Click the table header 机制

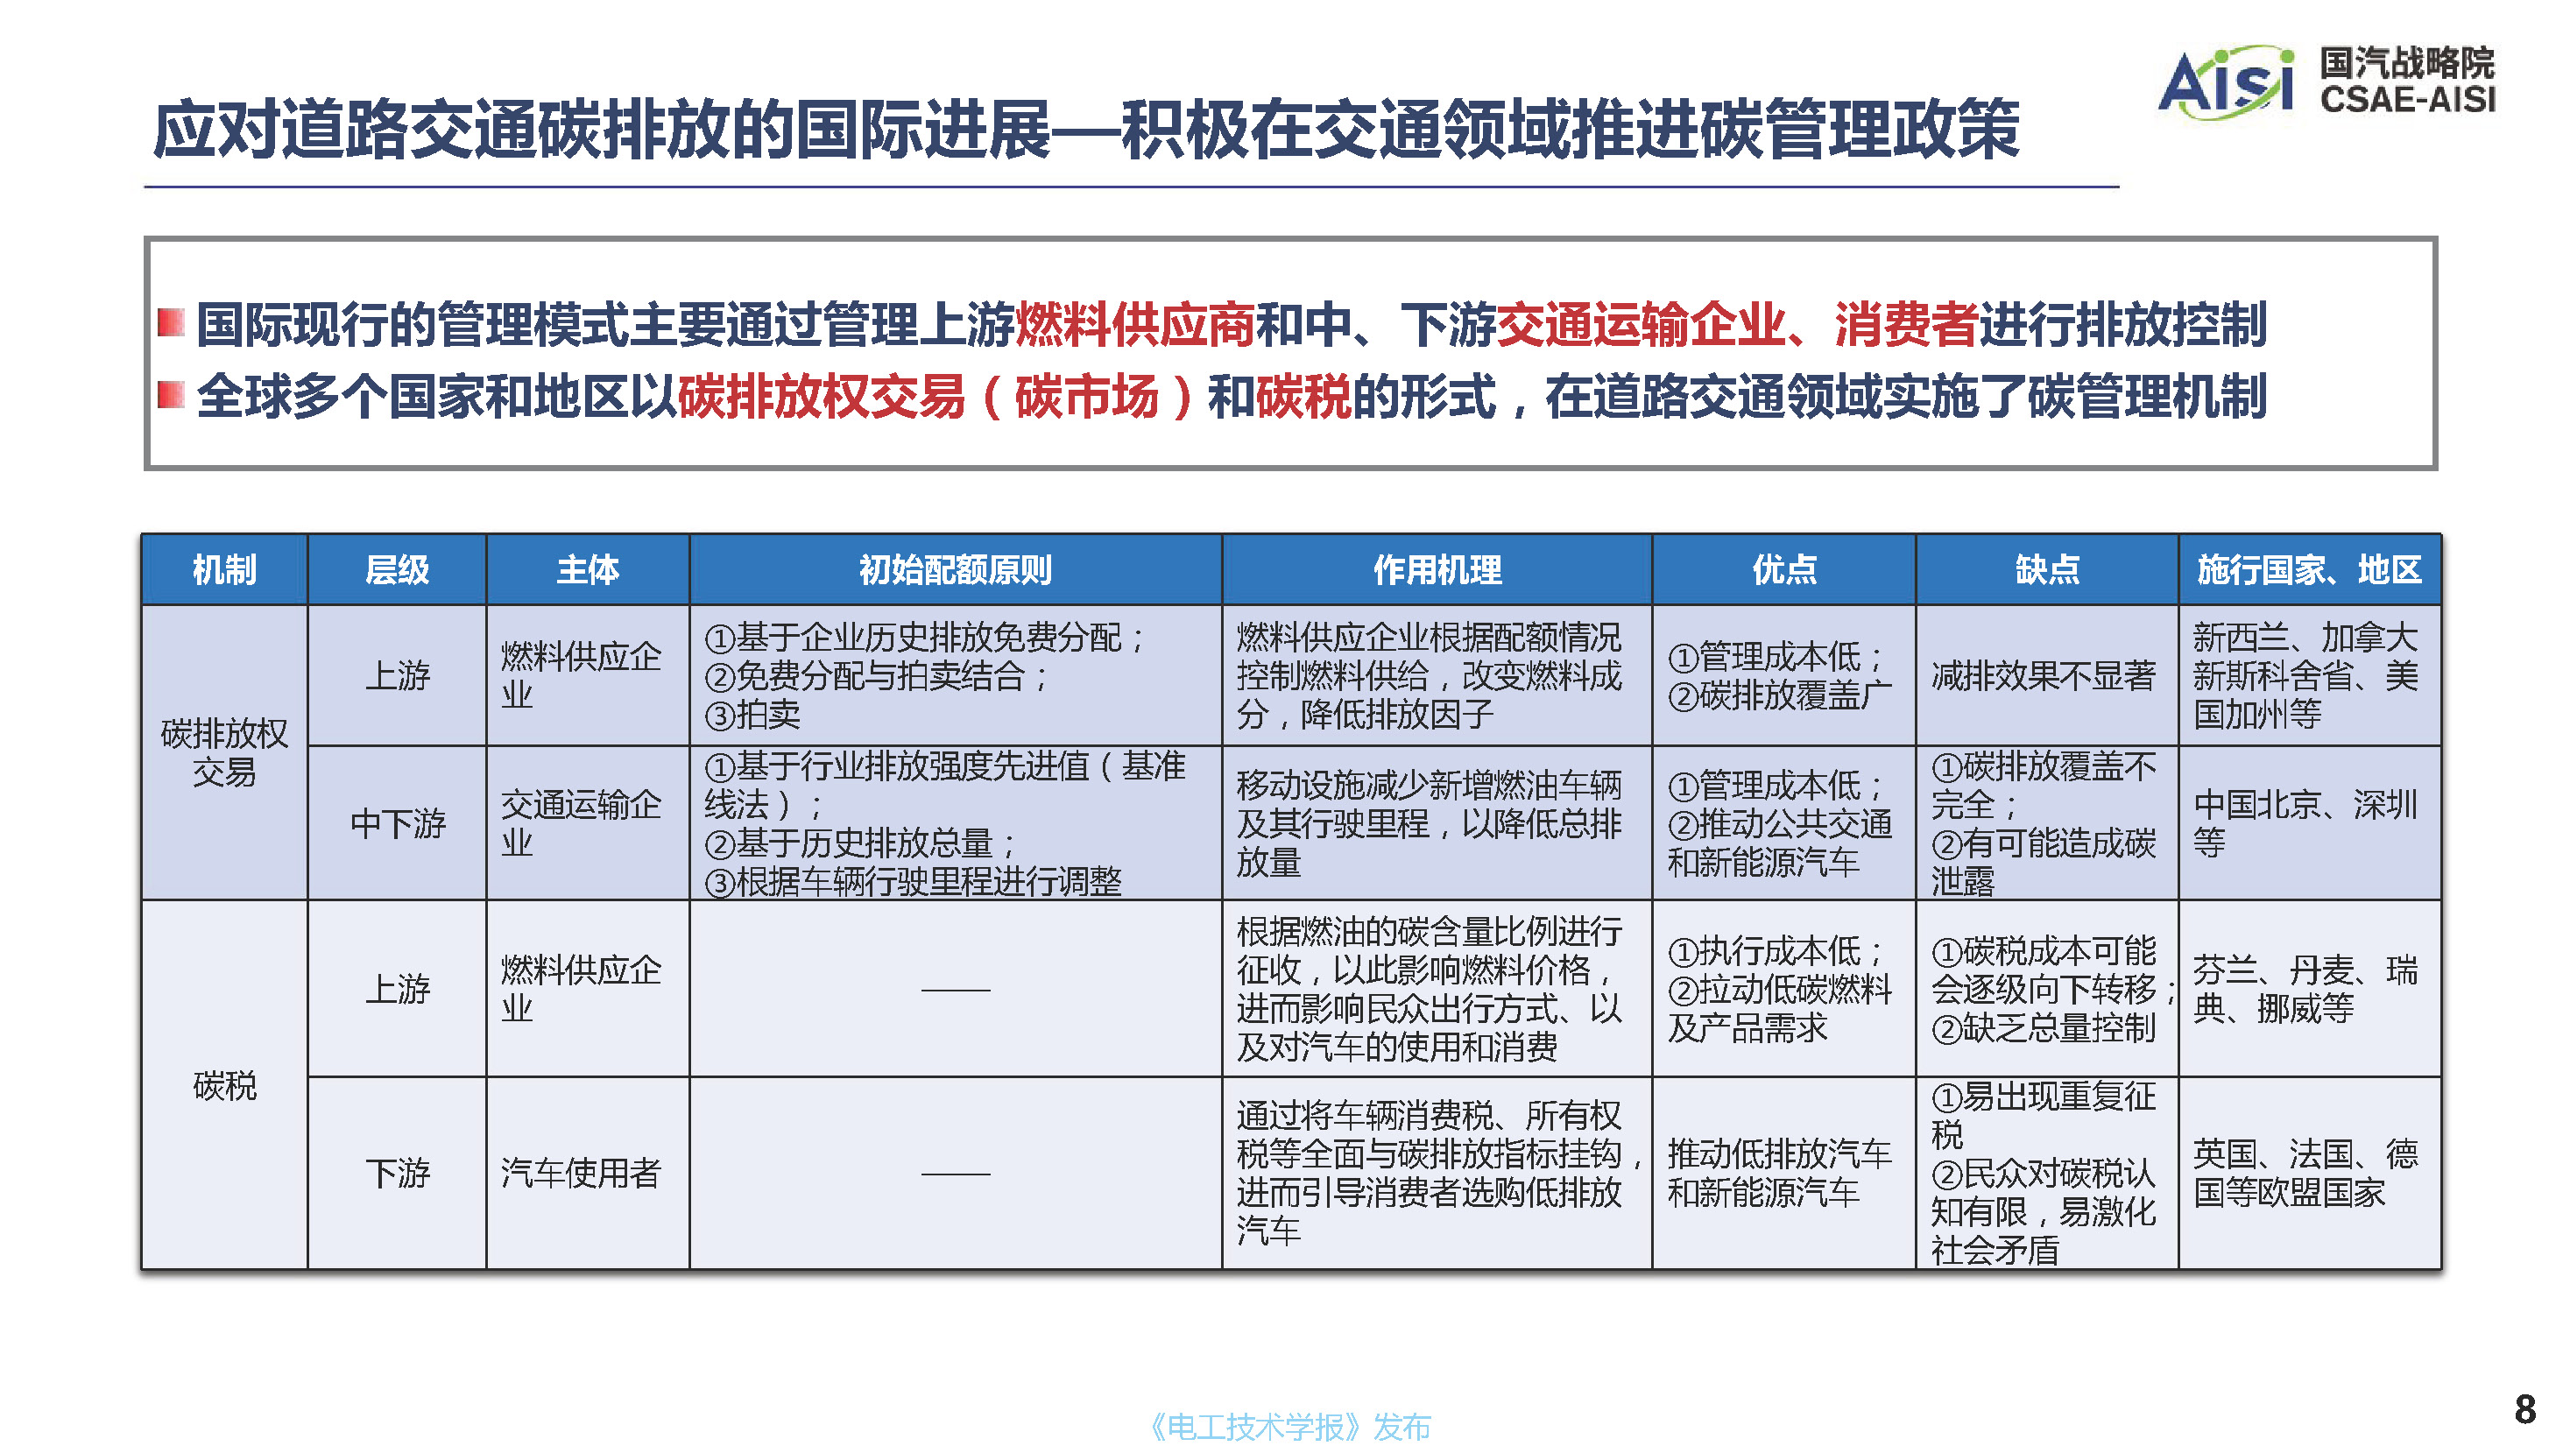pos(224,569)
